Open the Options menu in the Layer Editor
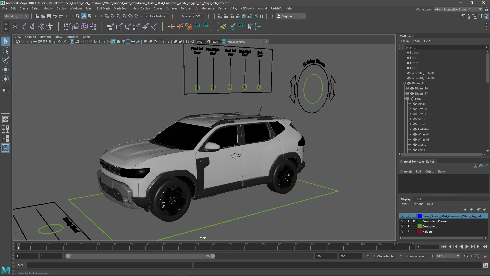This screenshot has width=490, height=276. (x=418, y=204)
